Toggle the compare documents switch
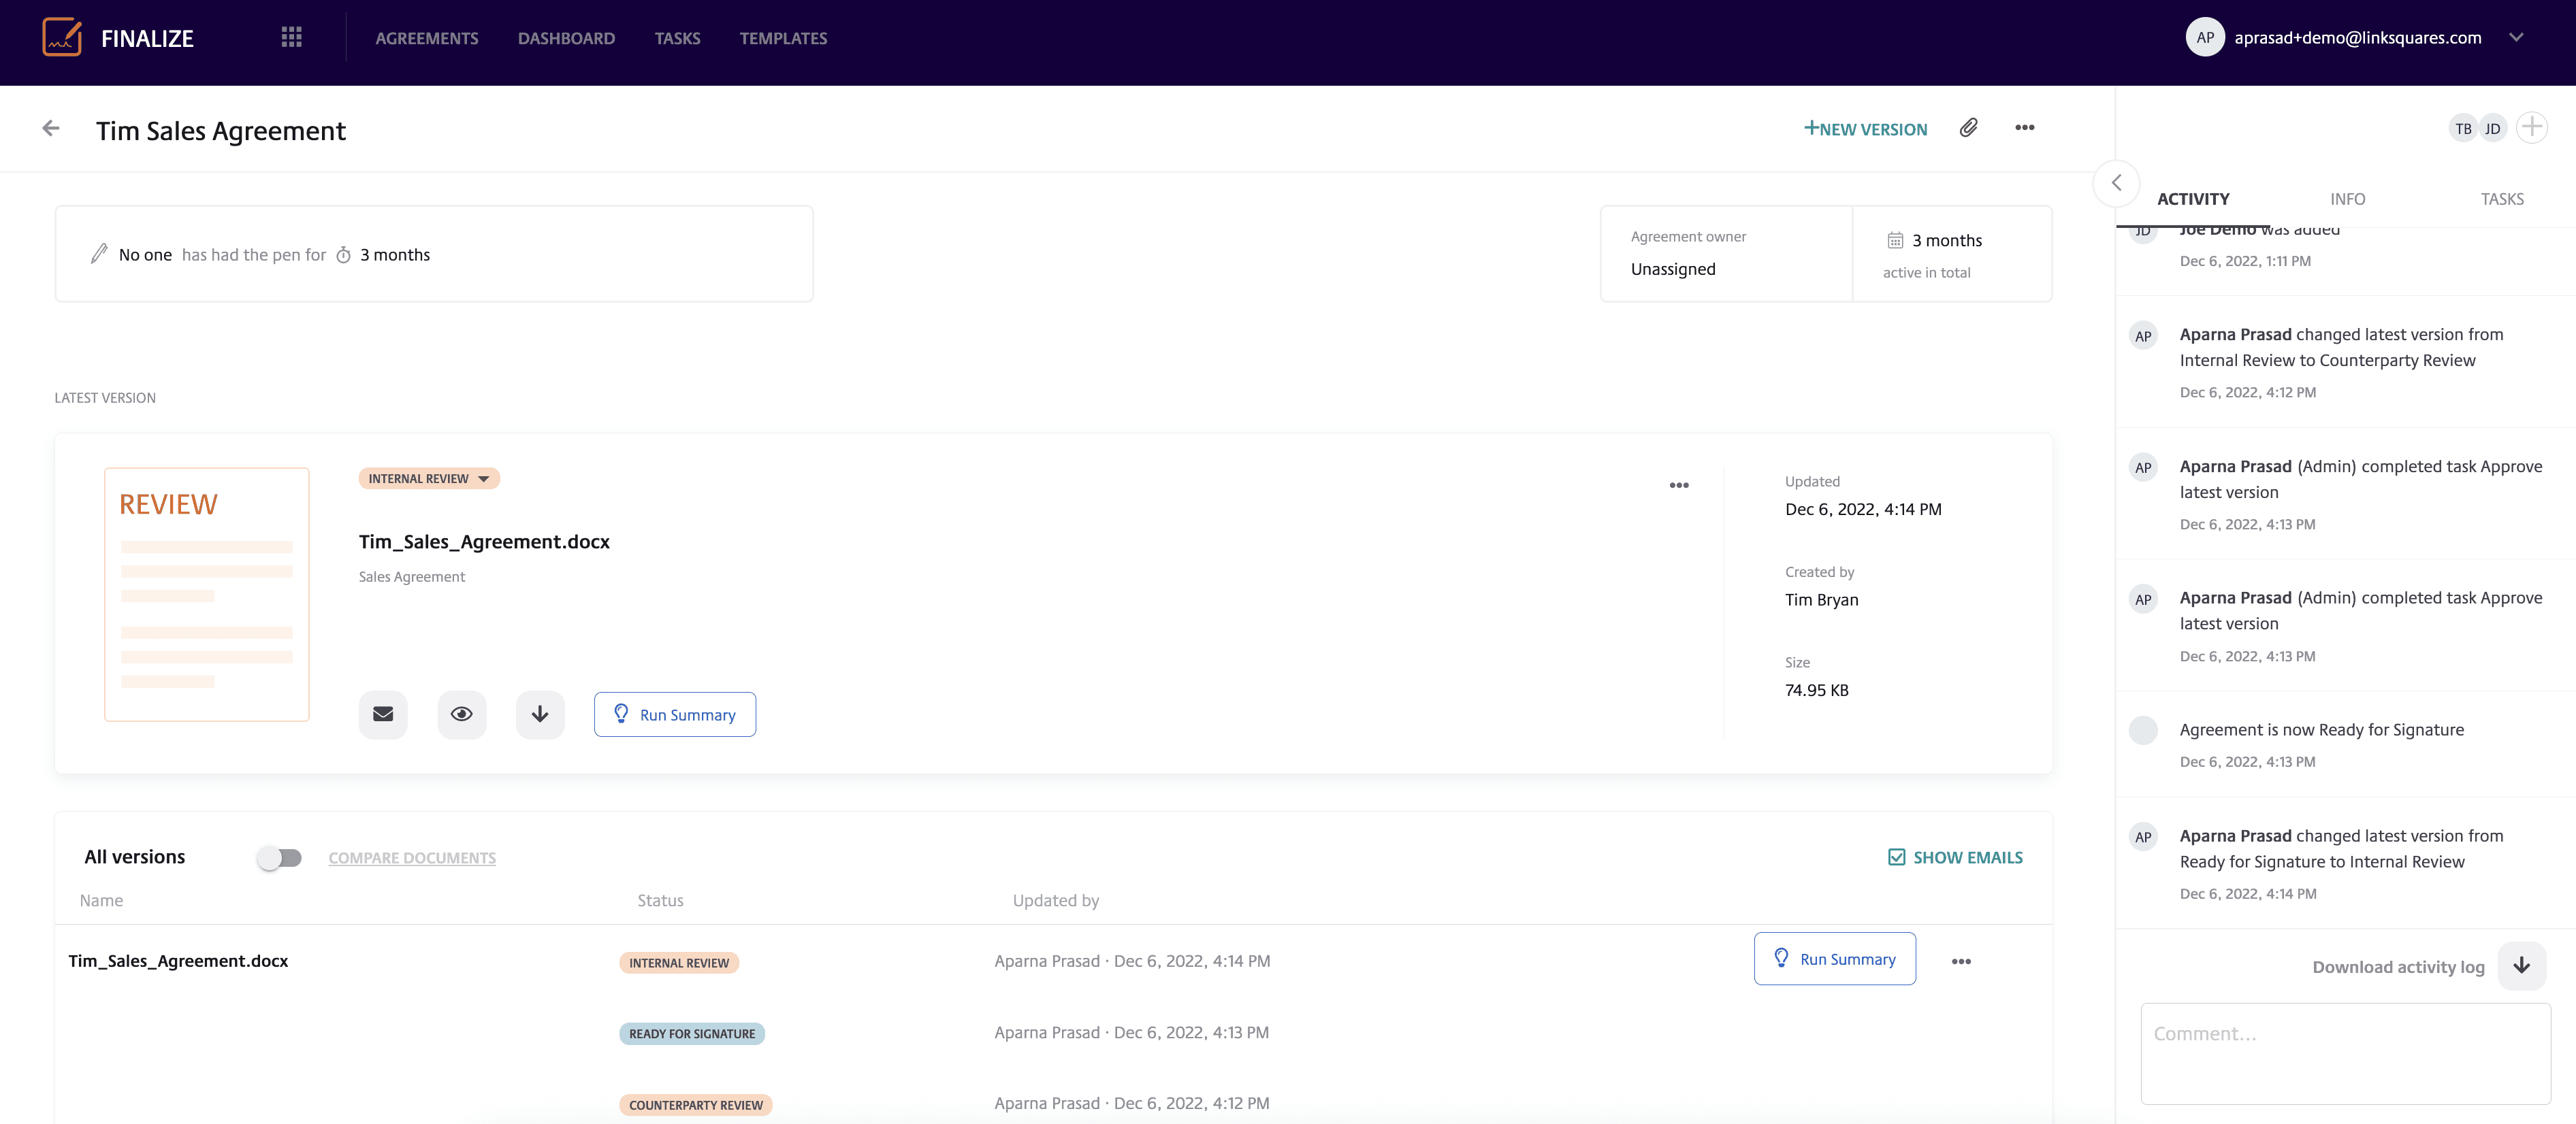 [x=279, y=857]
